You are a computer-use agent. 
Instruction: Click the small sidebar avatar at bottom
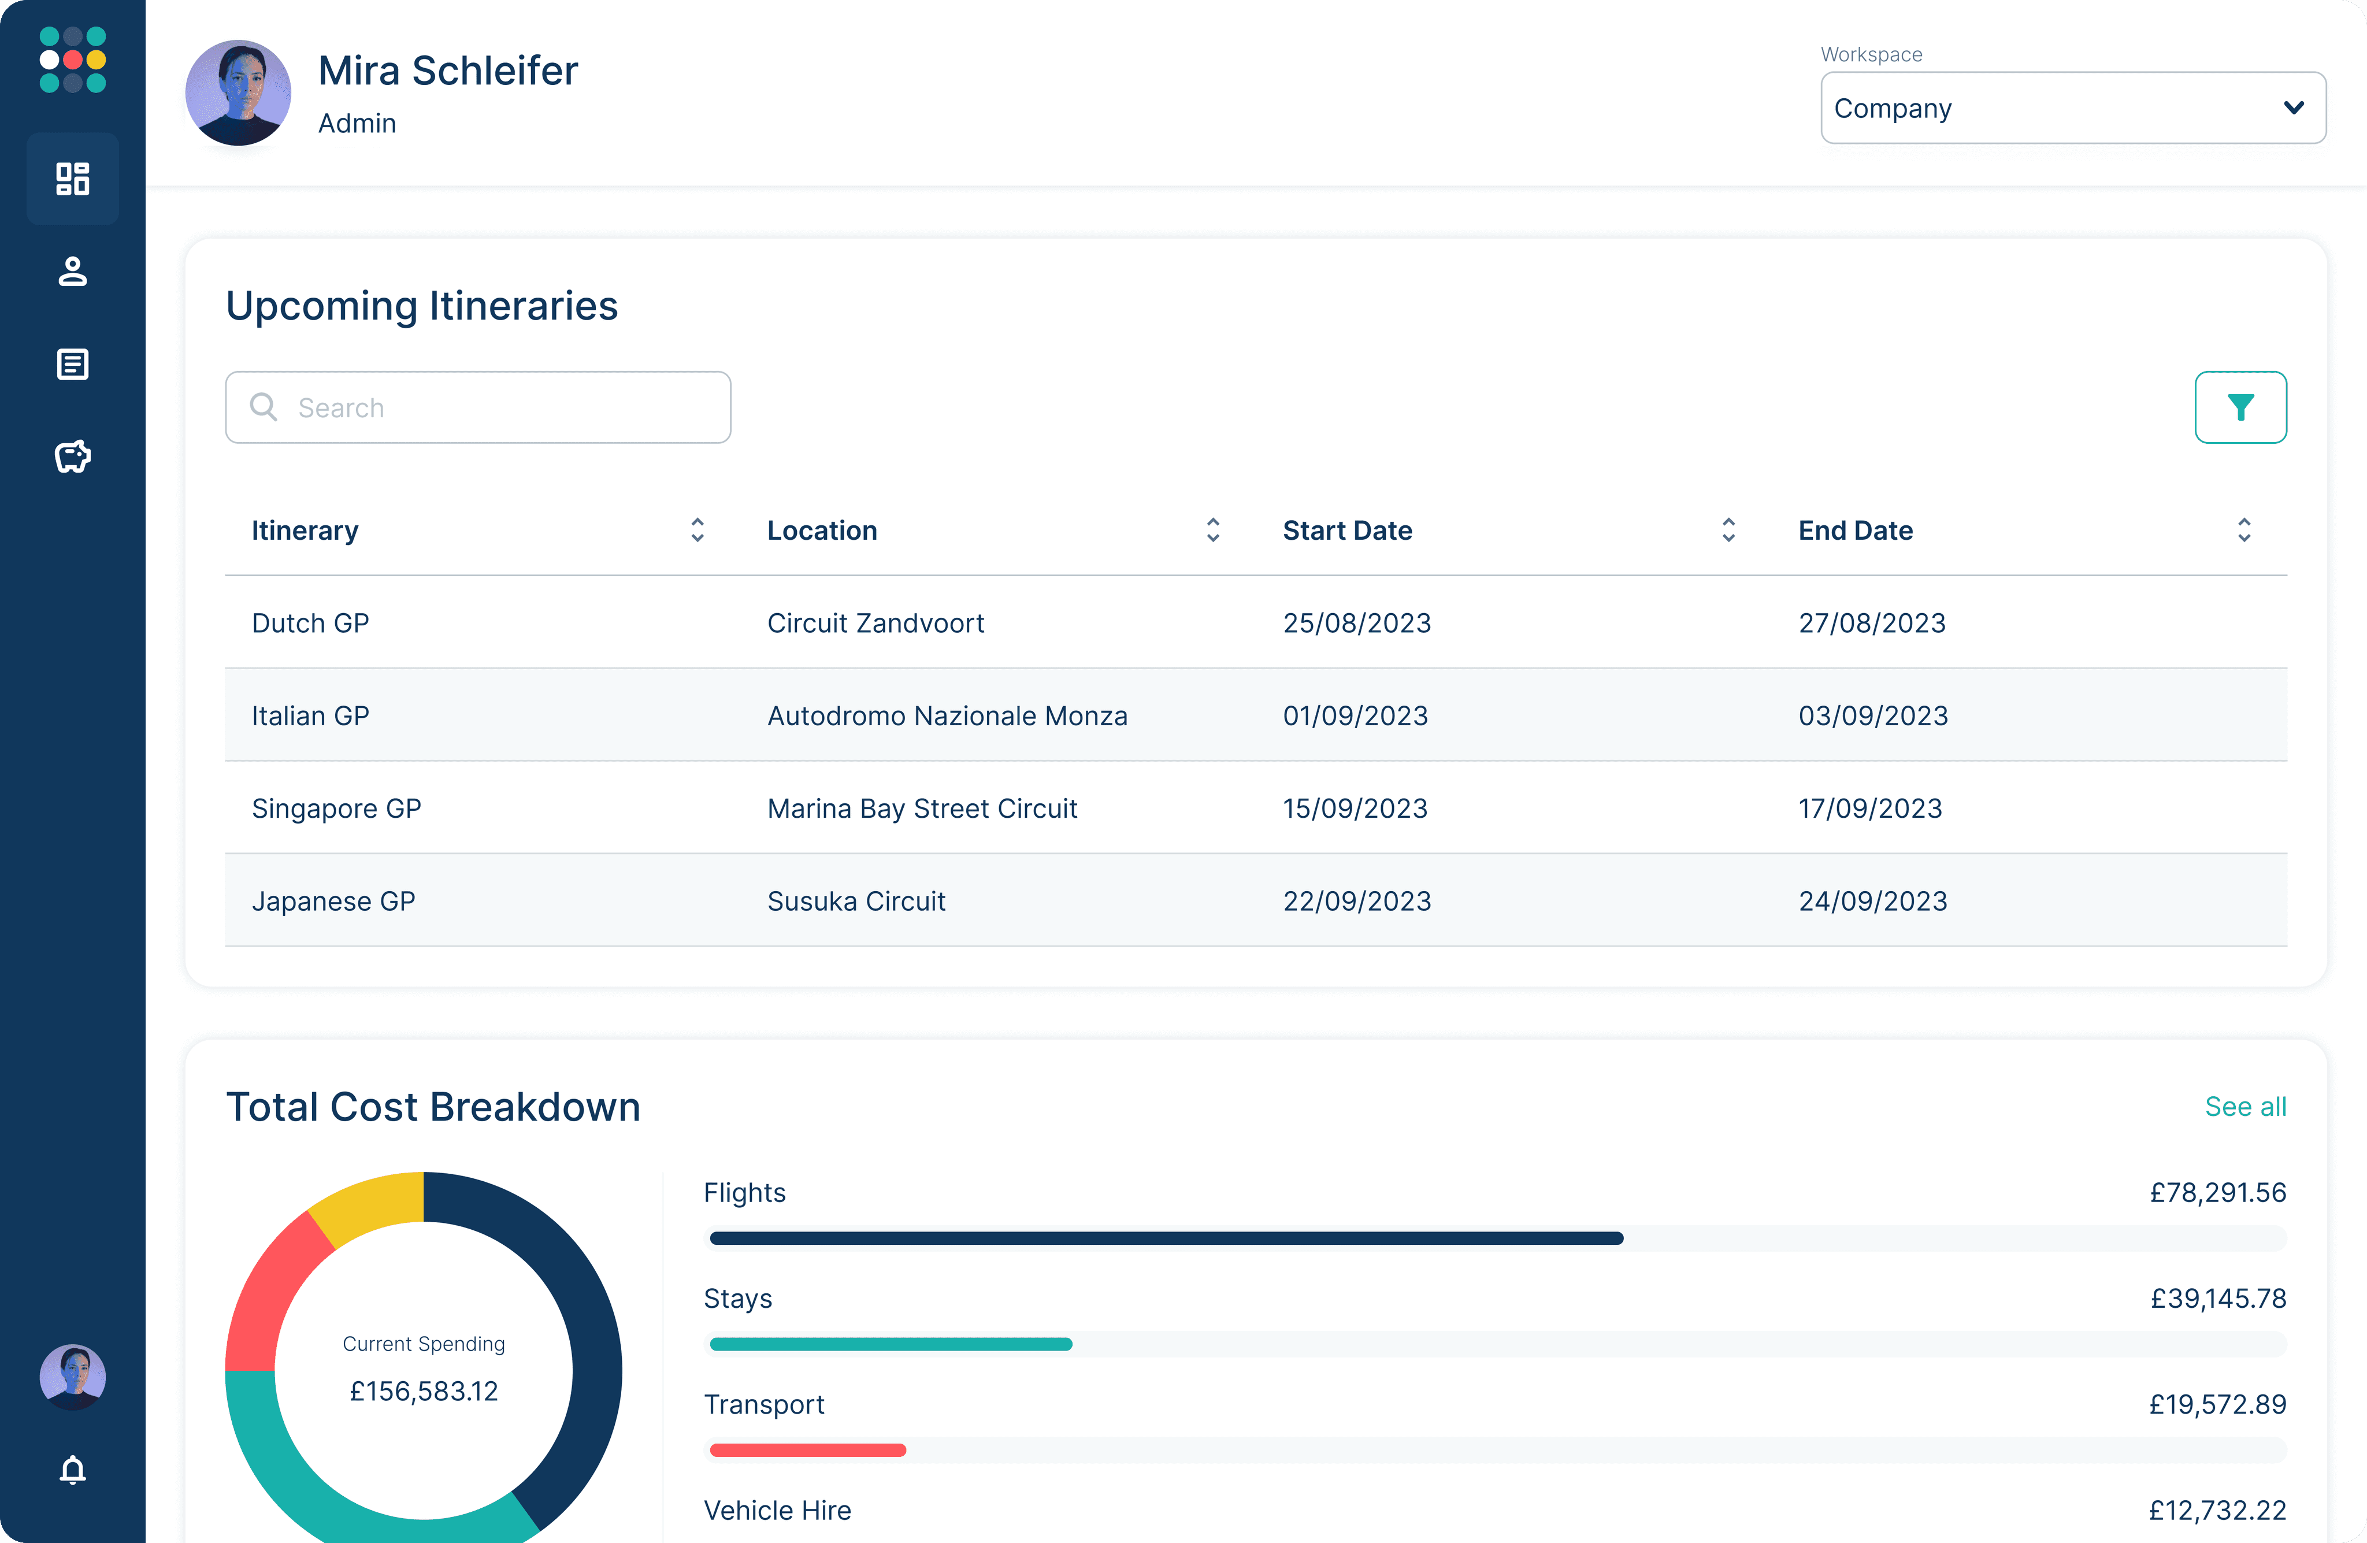(x=73, y=1377)
